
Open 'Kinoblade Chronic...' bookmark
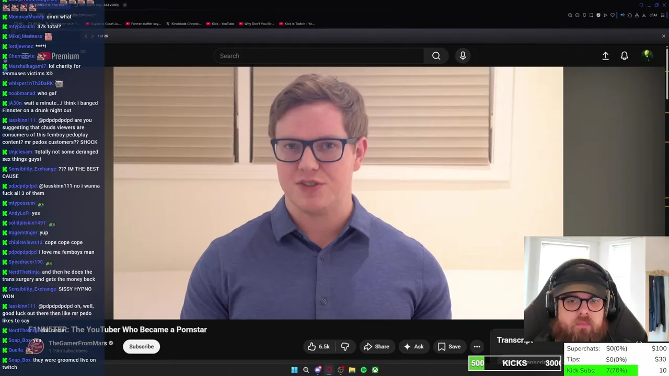pyautogui.click(x=183, y=23)
